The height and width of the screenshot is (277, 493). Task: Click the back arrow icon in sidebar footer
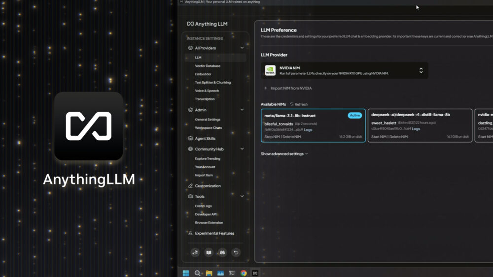236,252
